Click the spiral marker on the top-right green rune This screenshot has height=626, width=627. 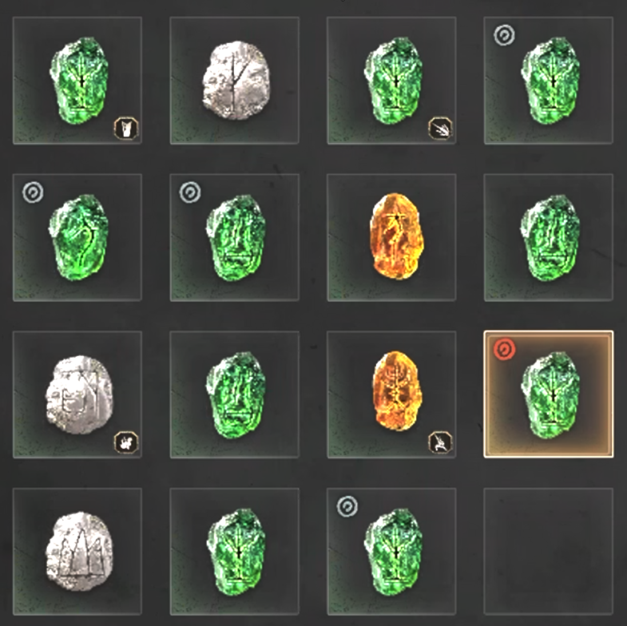[504, 36]
